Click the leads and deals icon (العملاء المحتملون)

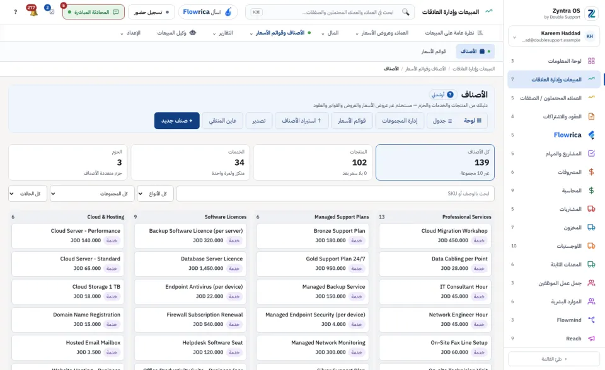pyautogui.click(x=591, y=98)
